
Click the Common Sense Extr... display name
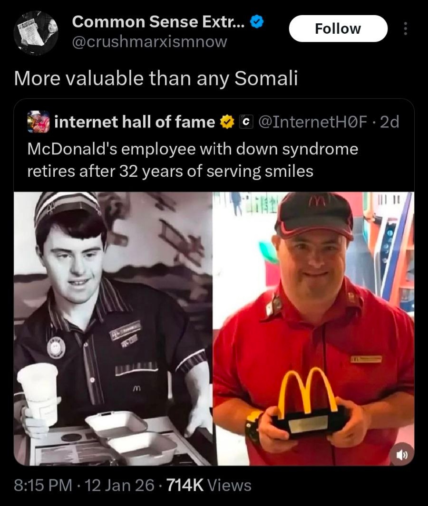[x=159, y=22]
